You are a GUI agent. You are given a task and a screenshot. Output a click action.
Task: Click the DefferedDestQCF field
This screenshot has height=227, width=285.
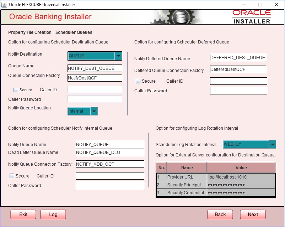238,69
